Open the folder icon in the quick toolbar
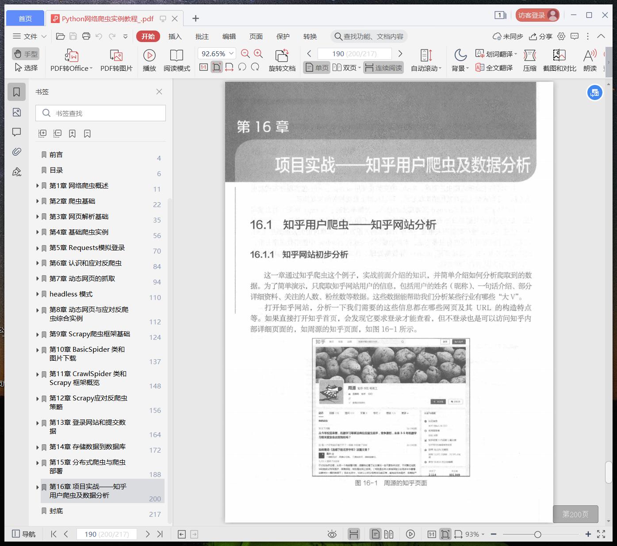617x546 pixels. point(61,36)
